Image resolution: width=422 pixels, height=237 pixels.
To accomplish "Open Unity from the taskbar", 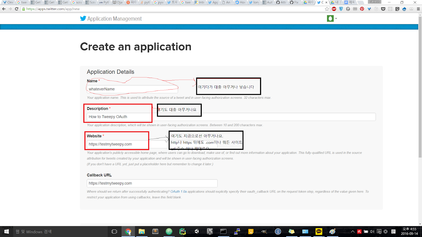I will 196,231.
